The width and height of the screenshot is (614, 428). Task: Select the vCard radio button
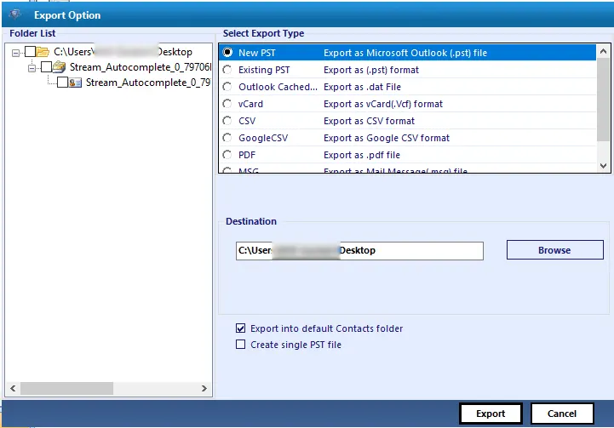[227, 104]
